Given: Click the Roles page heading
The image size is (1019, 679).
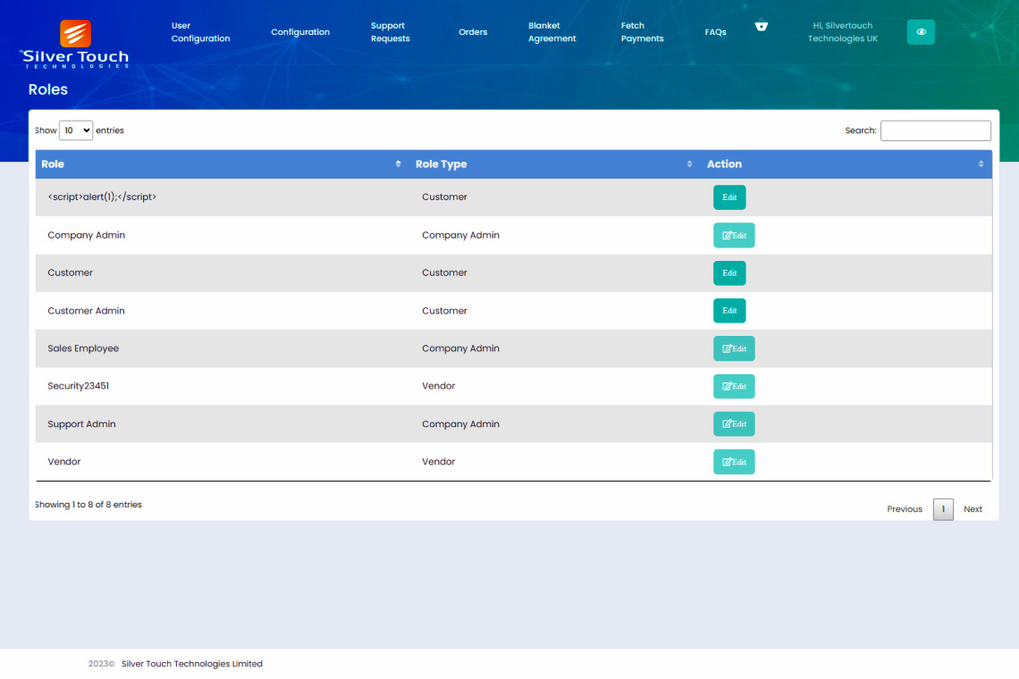Looking at the screenshot, I should tap(48, 89).
